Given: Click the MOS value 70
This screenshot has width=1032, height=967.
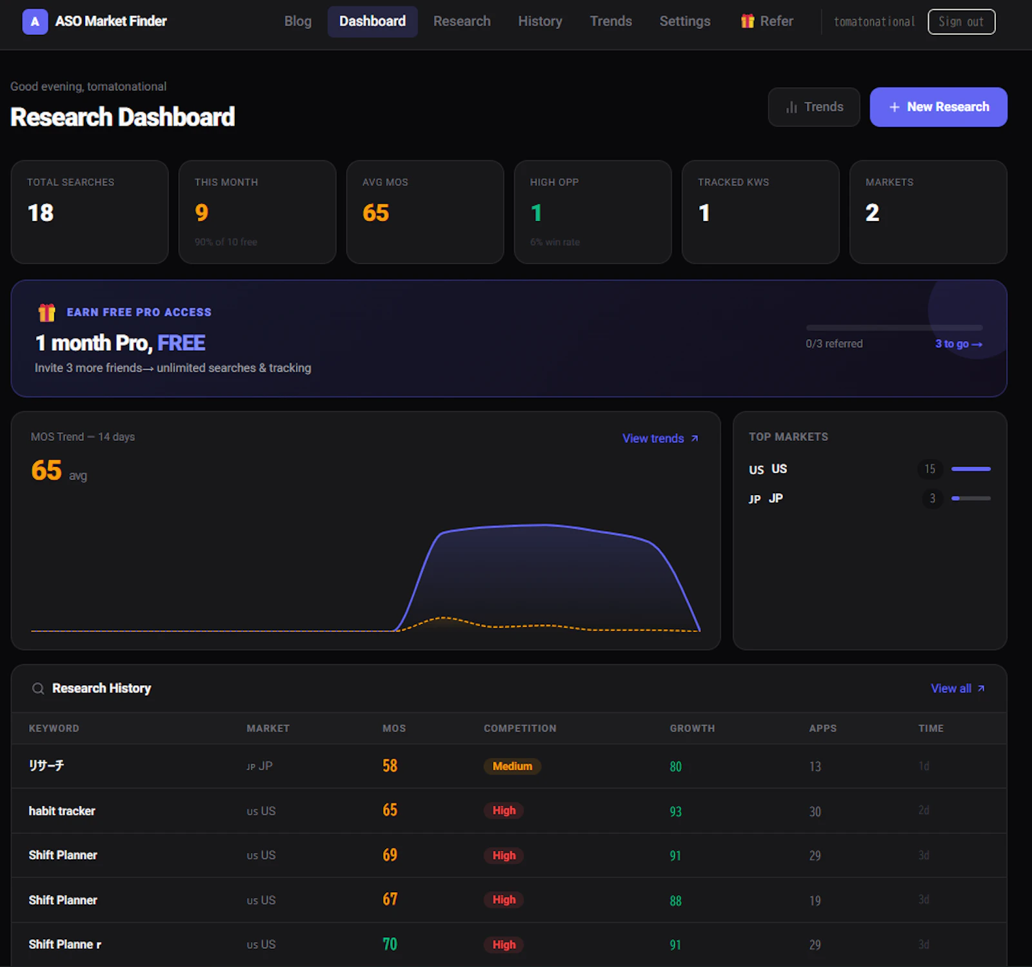Looking at the screenshot, I should [390, 944].
